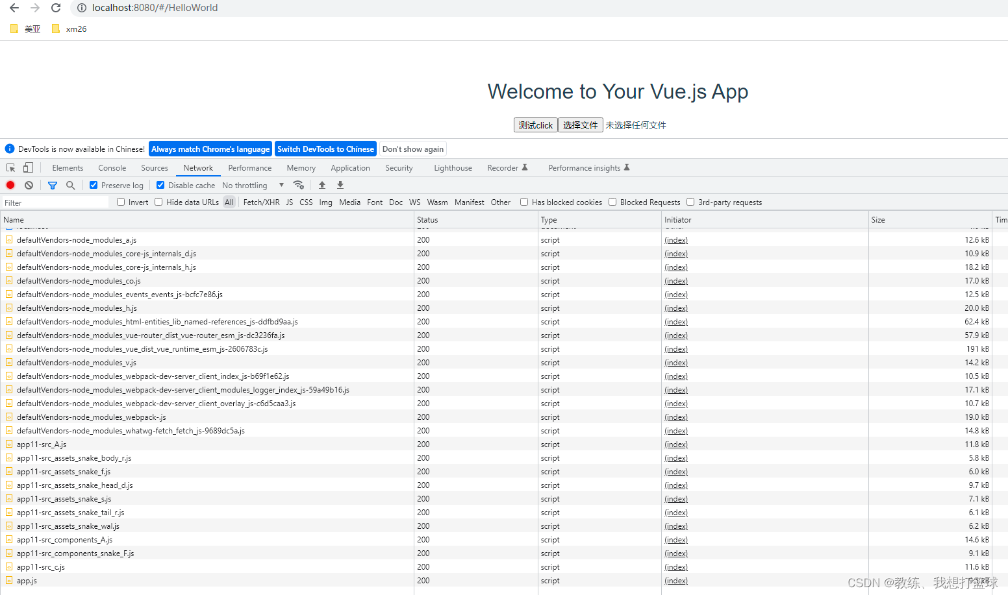
Task: Sort by the Size column header
Action: [x=930, y=219]
